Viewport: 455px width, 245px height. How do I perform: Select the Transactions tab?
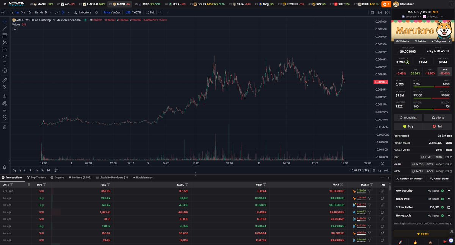coord(12,177)
